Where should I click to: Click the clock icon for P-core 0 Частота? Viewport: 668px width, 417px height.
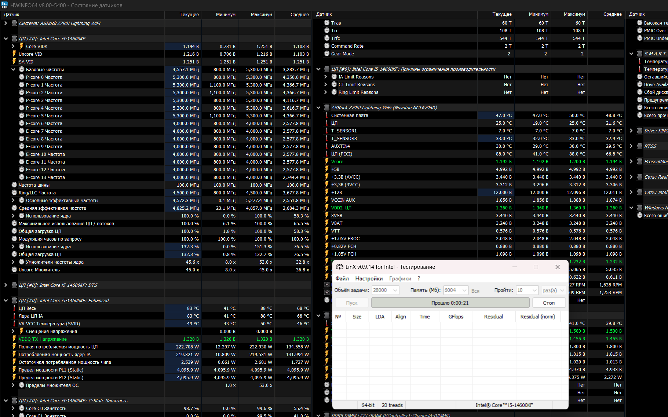[x=22, y=77]
